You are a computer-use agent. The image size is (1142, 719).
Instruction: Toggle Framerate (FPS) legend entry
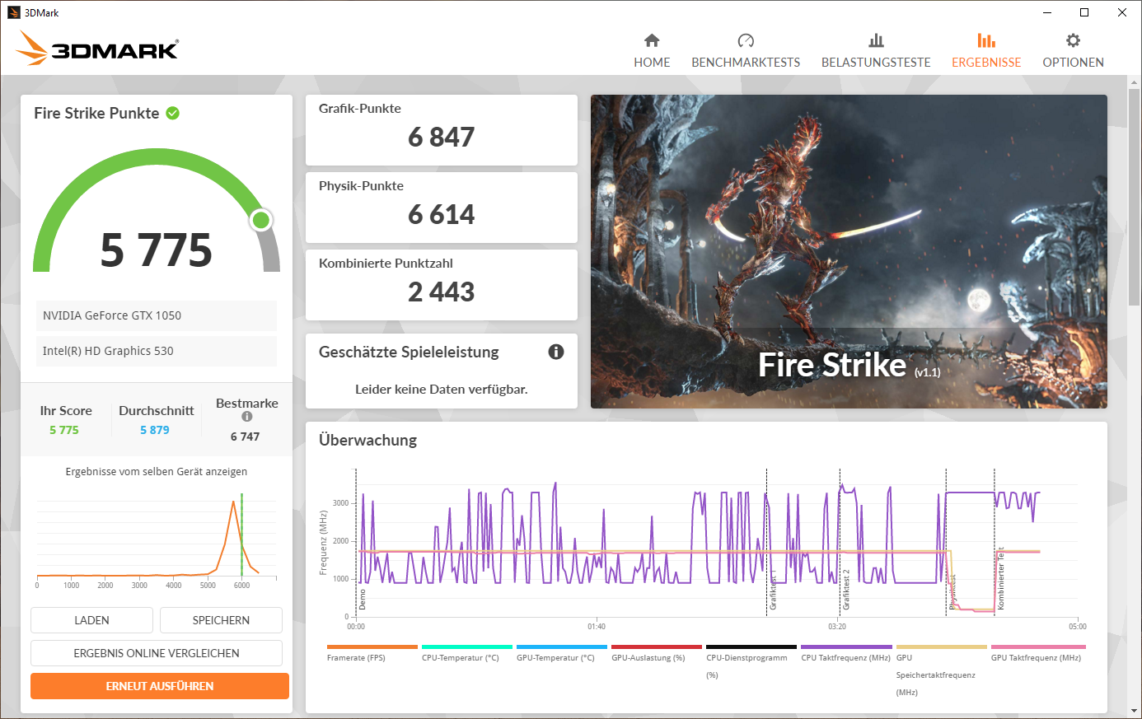tap(372, 653)
